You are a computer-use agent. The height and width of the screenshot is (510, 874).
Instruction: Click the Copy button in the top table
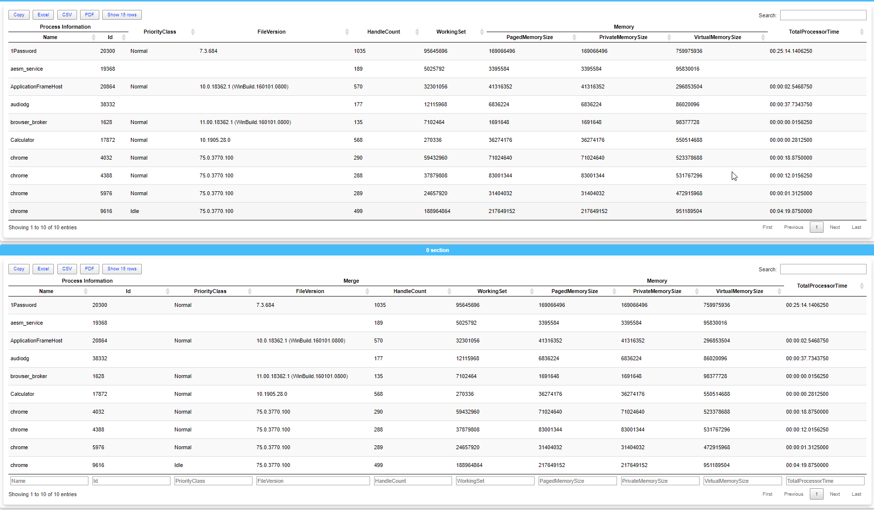point(18,14)
